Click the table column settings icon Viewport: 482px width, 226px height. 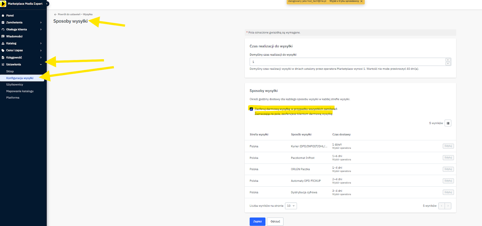(448, 123)
